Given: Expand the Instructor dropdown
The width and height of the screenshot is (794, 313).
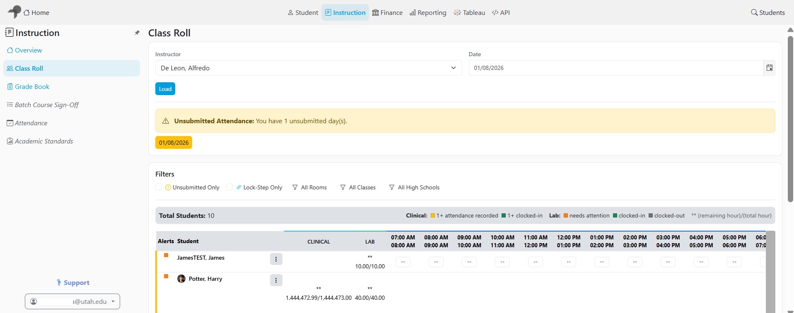Looking at the screenshot, I should [309, 68].
